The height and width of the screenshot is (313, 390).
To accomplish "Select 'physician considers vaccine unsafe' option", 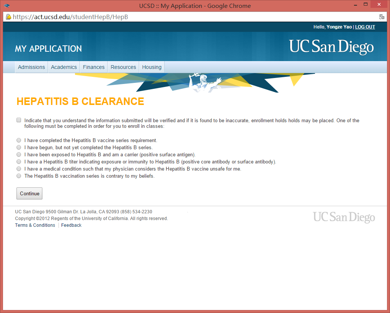I will click(x=19, y=169).
